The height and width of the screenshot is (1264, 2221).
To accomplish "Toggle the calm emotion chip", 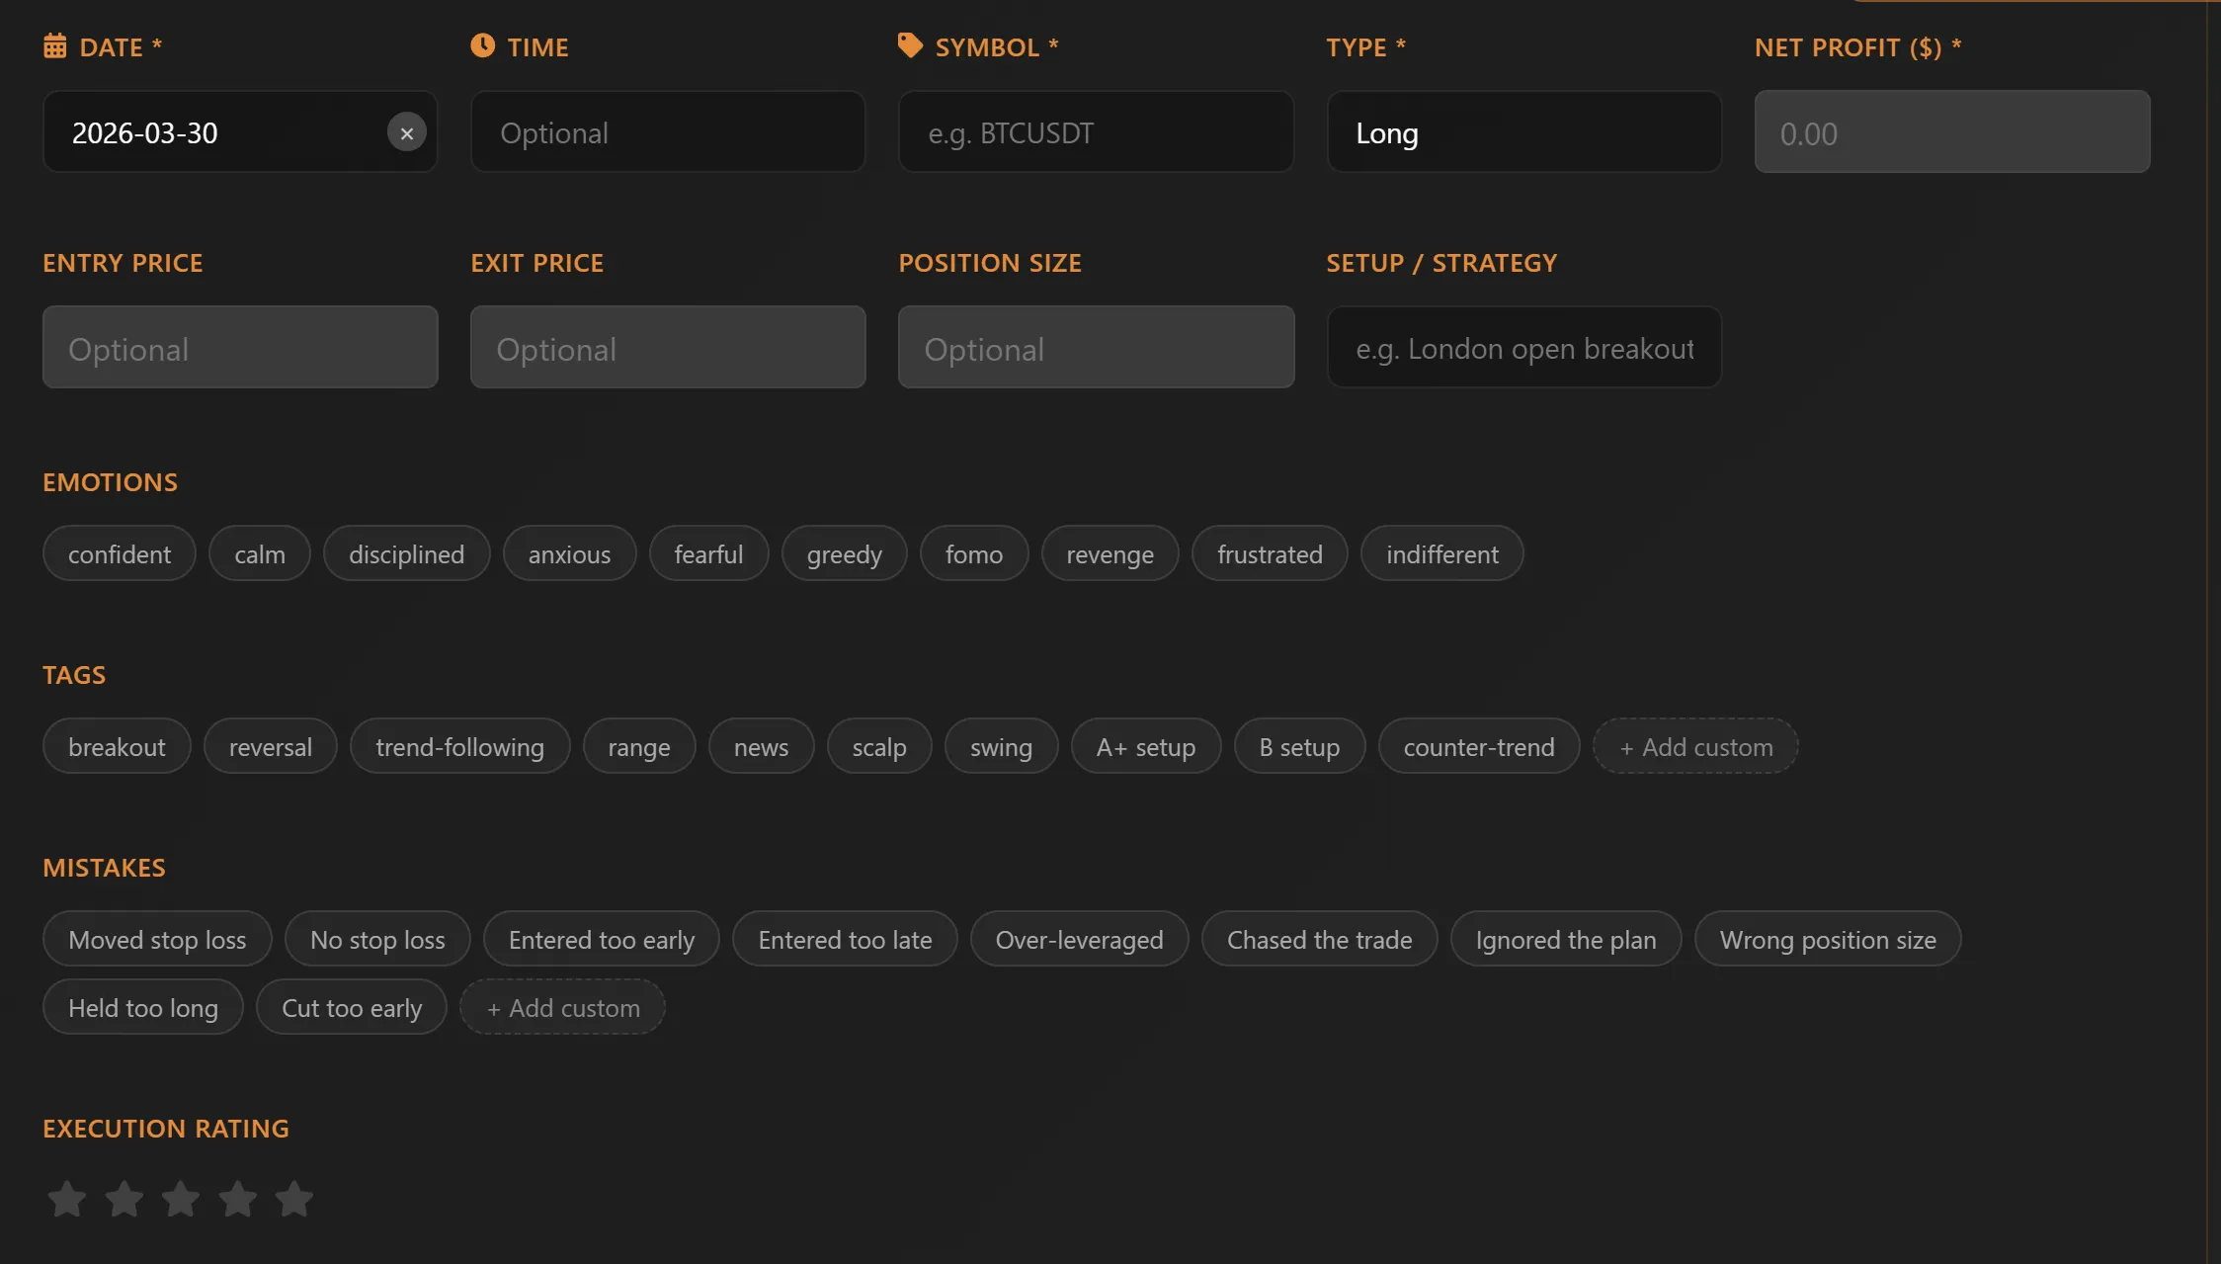I will [x=260, y=553].
